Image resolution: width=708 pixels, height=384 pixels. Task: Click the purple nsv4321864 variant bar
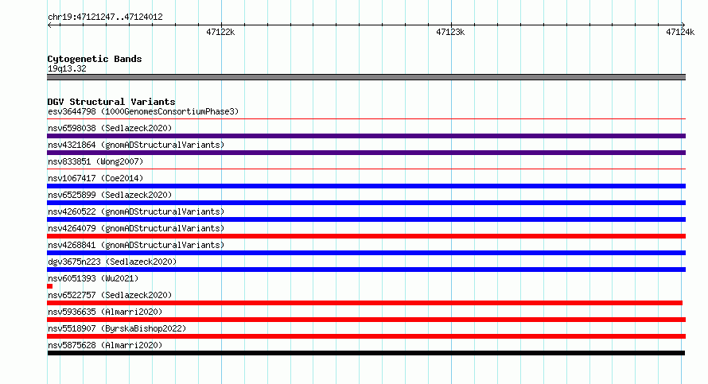click(x=366, y=153)
